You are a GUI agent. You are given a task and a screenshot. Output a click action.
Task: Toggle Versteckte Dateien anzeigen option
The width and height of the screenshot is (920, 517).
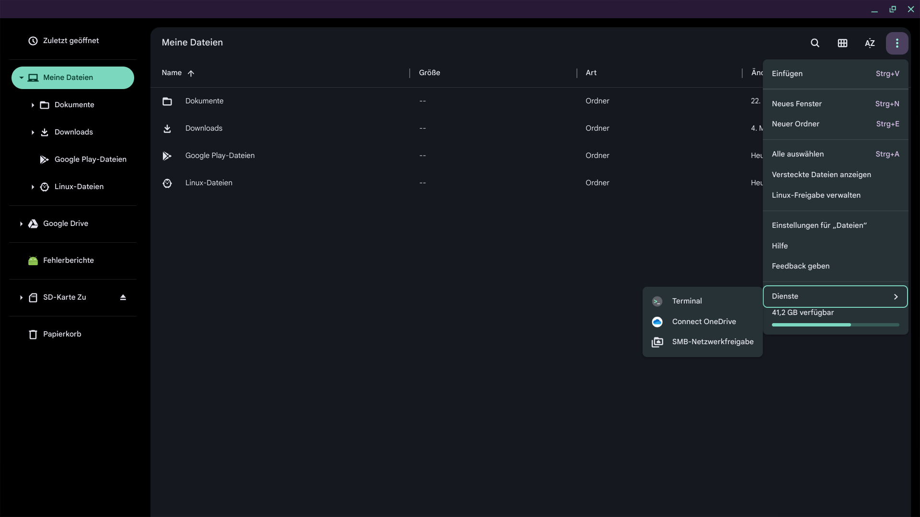[821, 175]
